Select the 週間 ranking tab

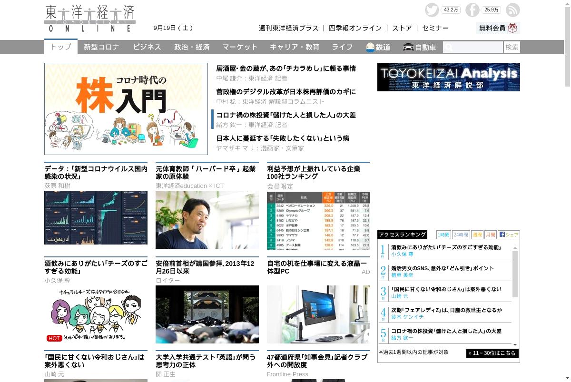coord(477,235)
